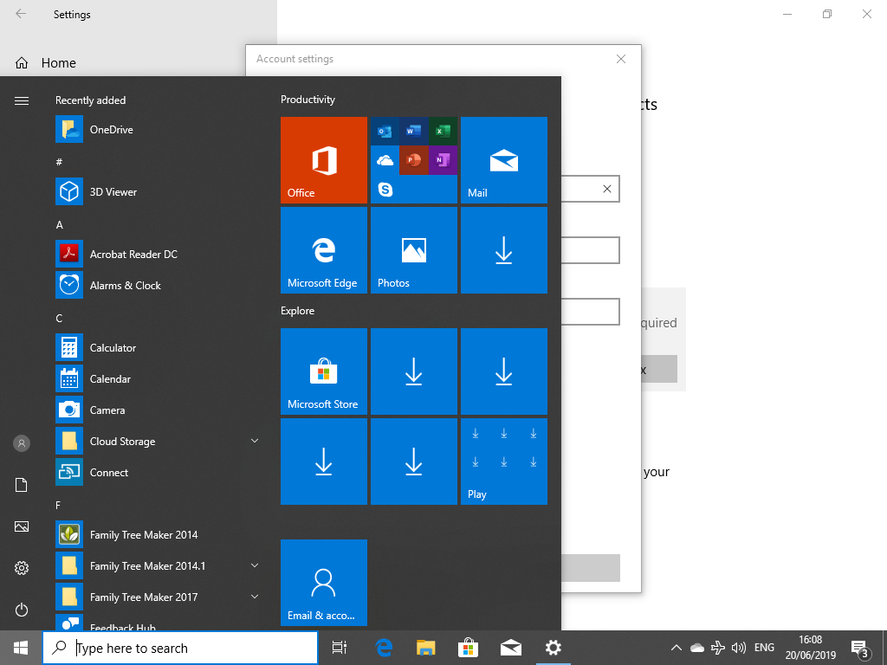The height and width of the screenshot is (665, 887).
Task: Open the Mail tile in Productivity
Action: click(504, 160)
